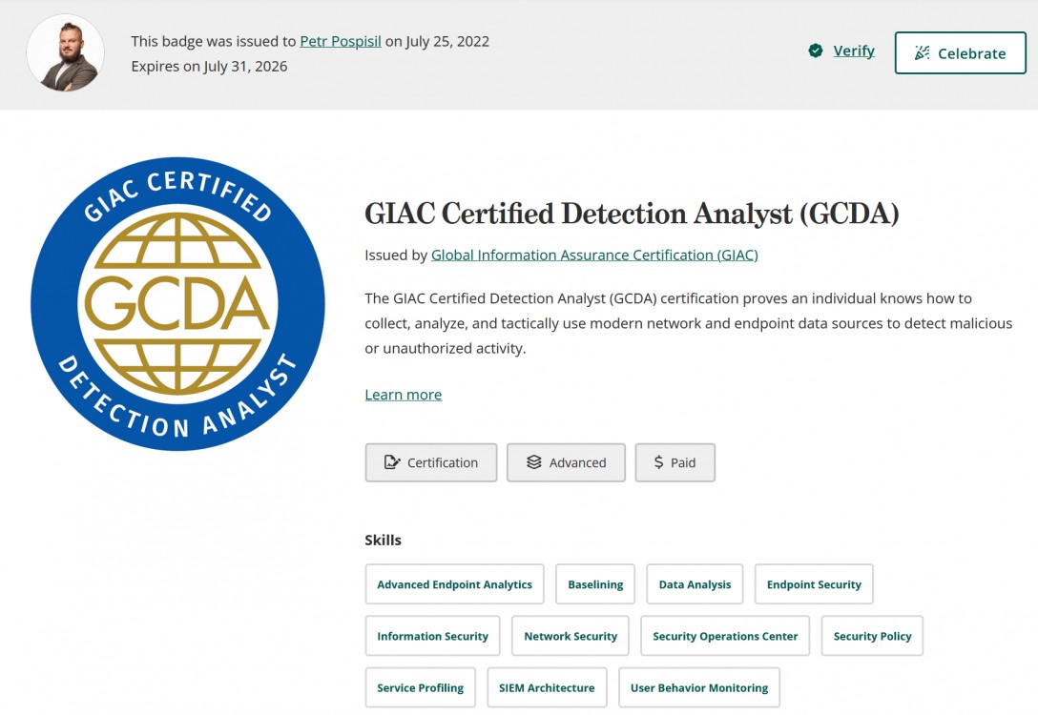Click the SIEM Architecture skill tag
This screenshot has height=715, width=1038.
(547, 687)
